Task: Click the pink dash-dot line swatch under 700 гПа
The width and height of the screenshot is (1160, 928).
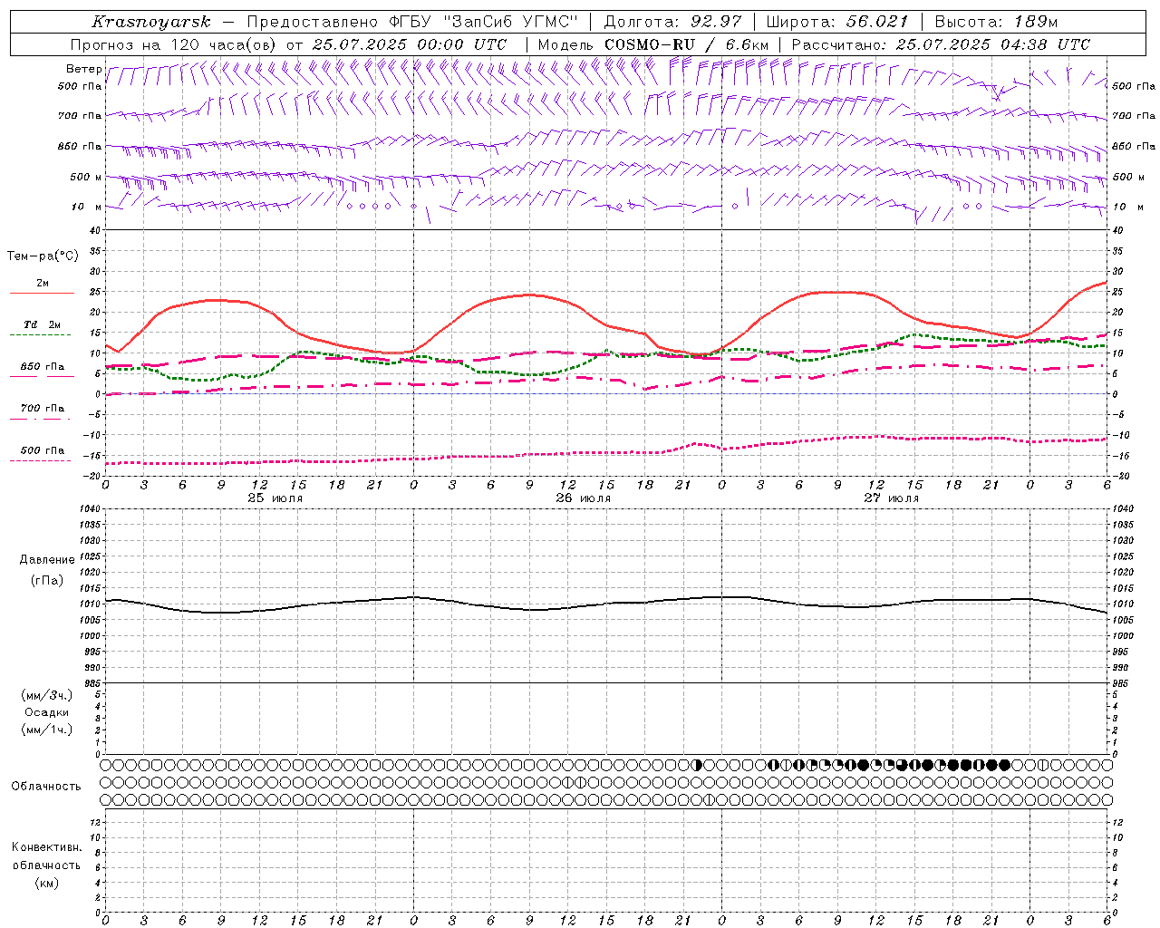Action: click(40, 419)
